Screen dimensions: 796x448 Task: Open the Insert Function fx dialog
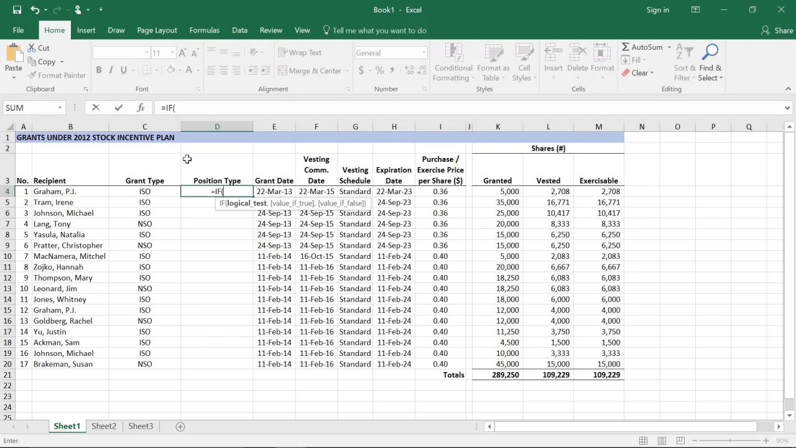pos(141,108)
